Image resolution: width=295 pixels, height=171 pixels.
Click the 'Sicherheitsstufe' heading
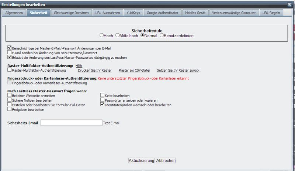147,31
